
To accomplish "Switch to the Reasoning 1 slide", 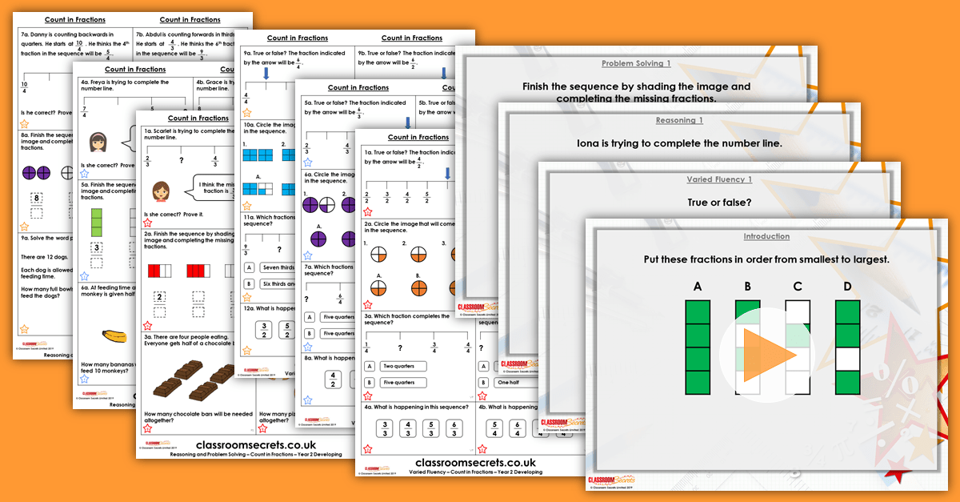I will pyautogui.click(x=679, y=119).
